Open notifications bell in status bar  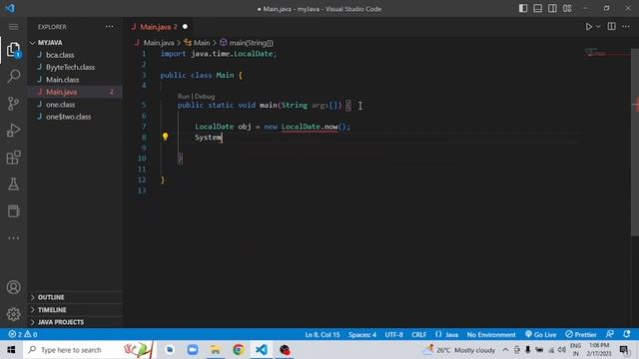[x=627, y=334]
